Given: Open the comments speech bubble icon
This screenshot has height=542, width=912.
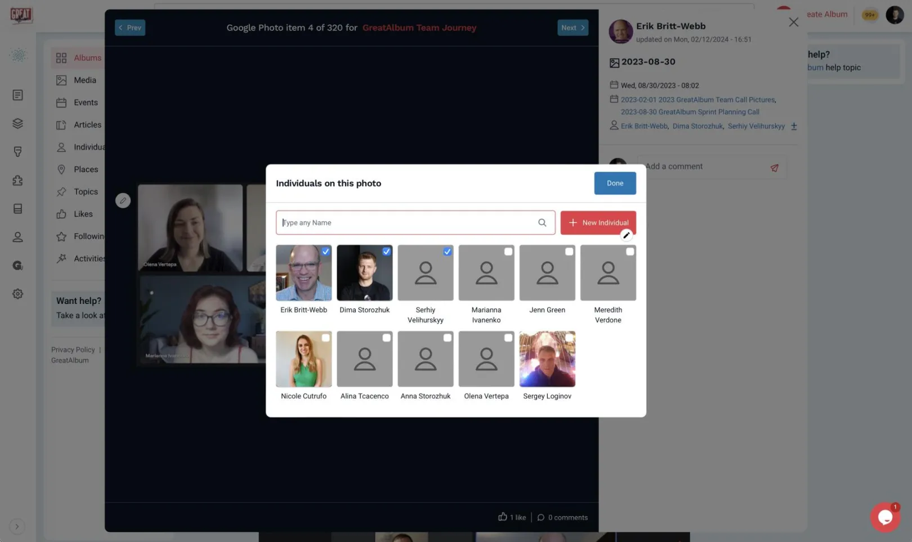Looking at the screenshot, I should (540, 517).
